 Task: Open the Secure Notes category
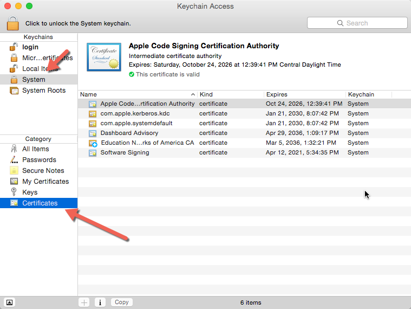(39, 171)
